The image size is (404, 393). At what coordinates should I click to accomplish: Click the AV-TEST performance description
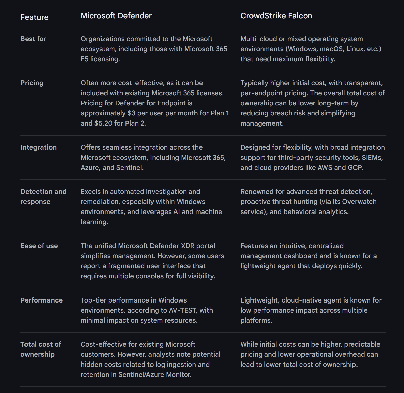coord(147,310)
